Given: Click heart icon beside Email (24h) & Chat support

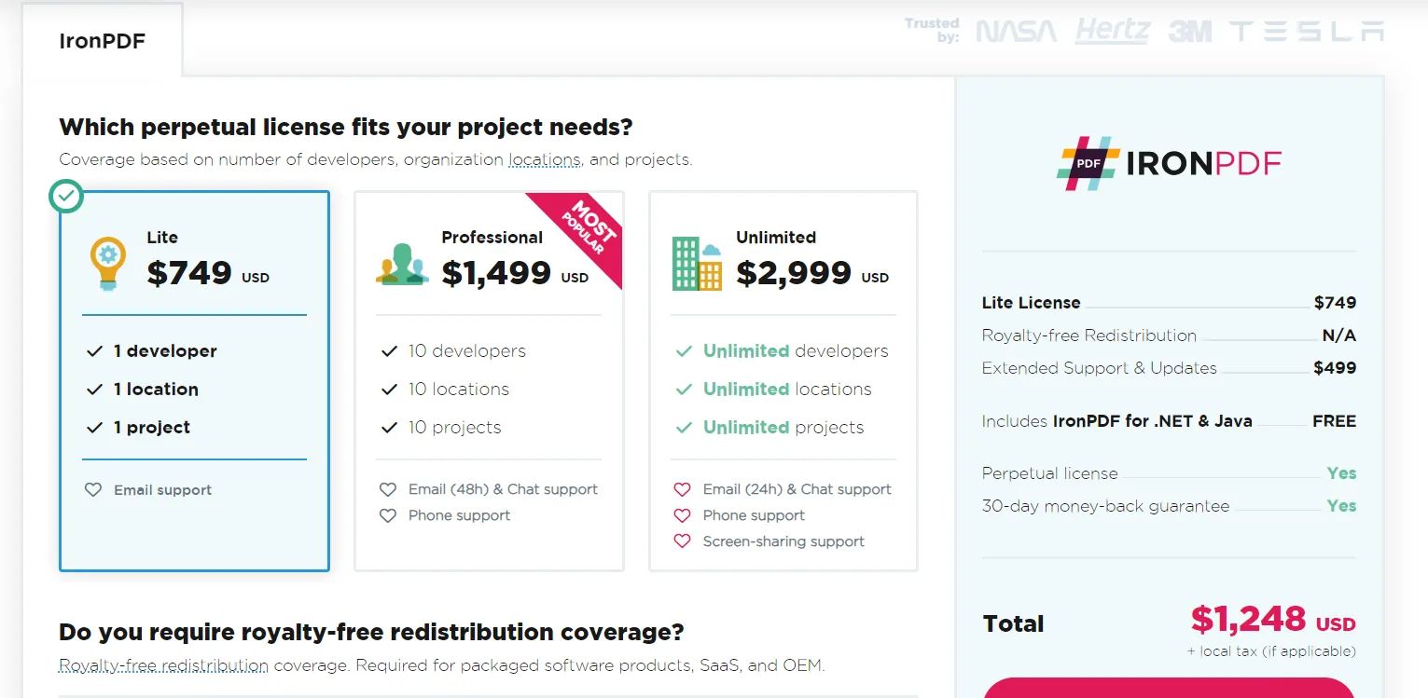Looking at the screenshot, I should click(x=683, y=489).
